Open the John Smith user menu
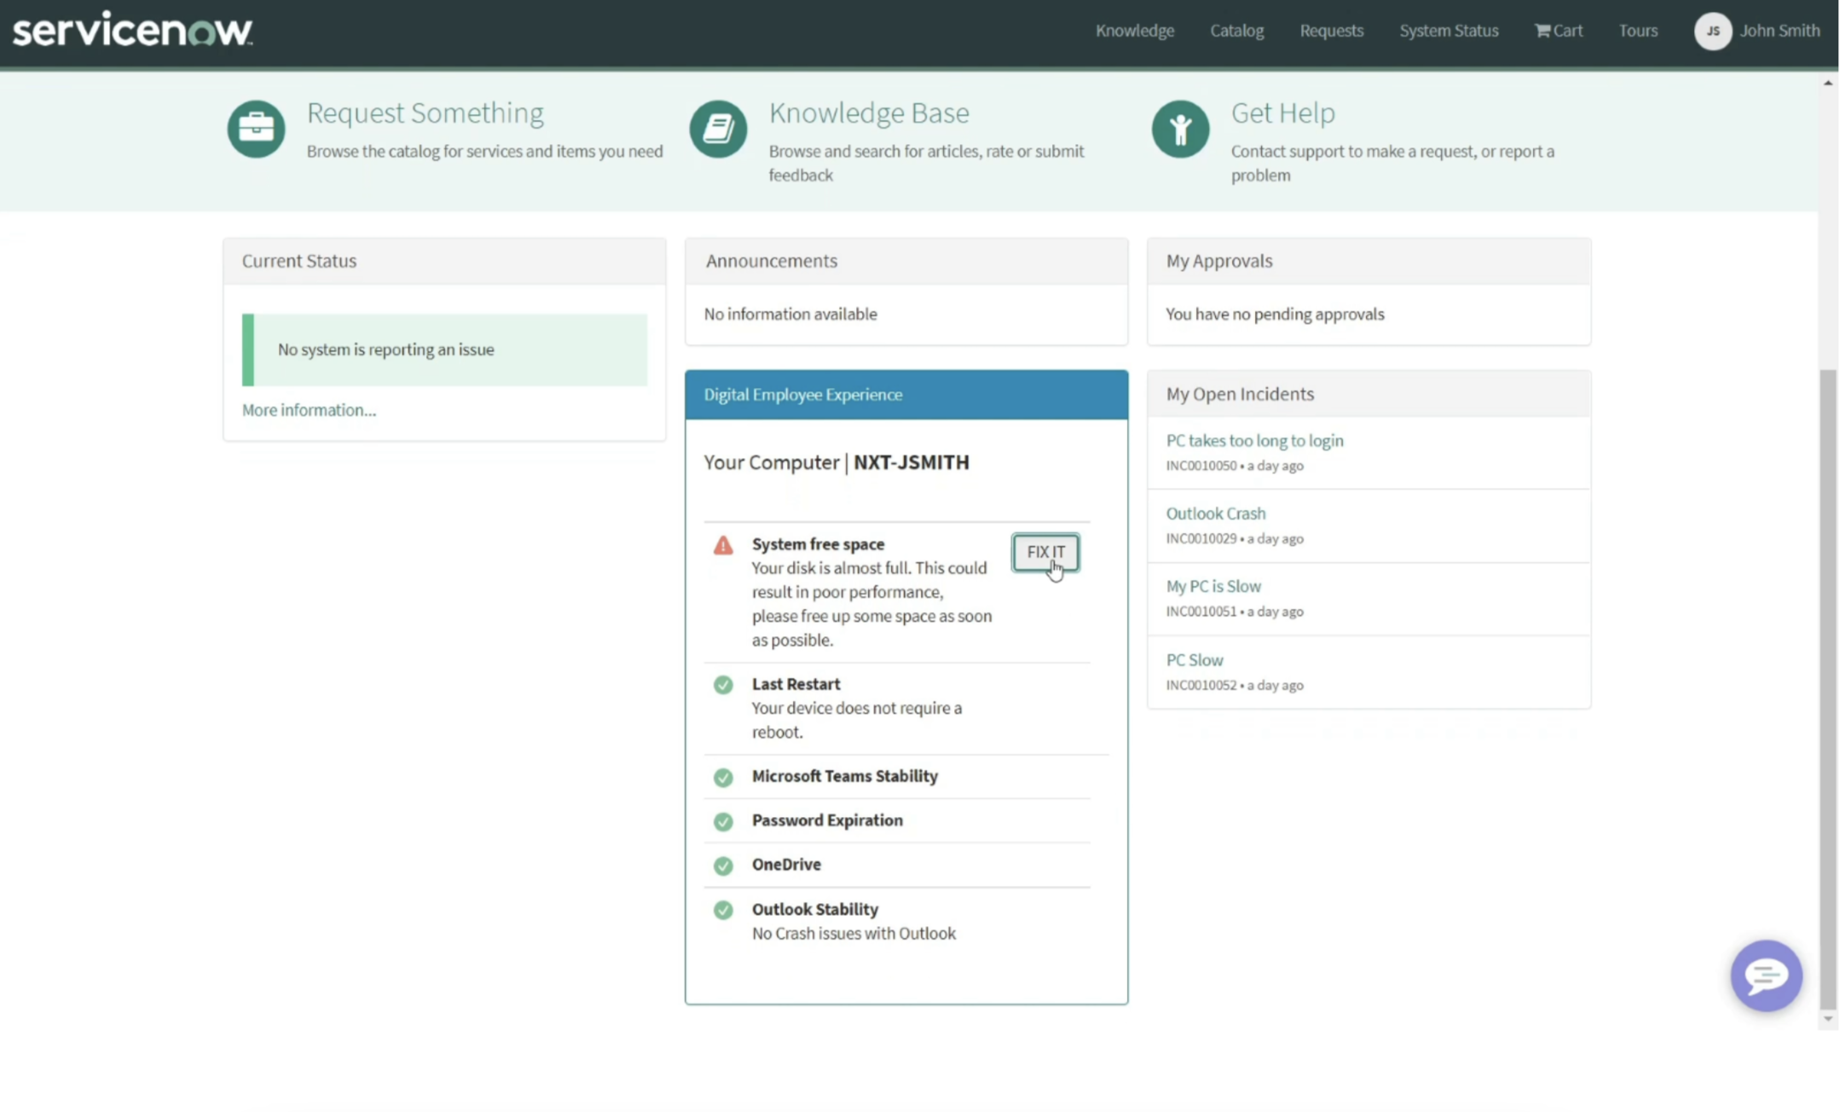This screenshot has width=1840, height=1112. pyautogui.click(x=1779, y=31)
